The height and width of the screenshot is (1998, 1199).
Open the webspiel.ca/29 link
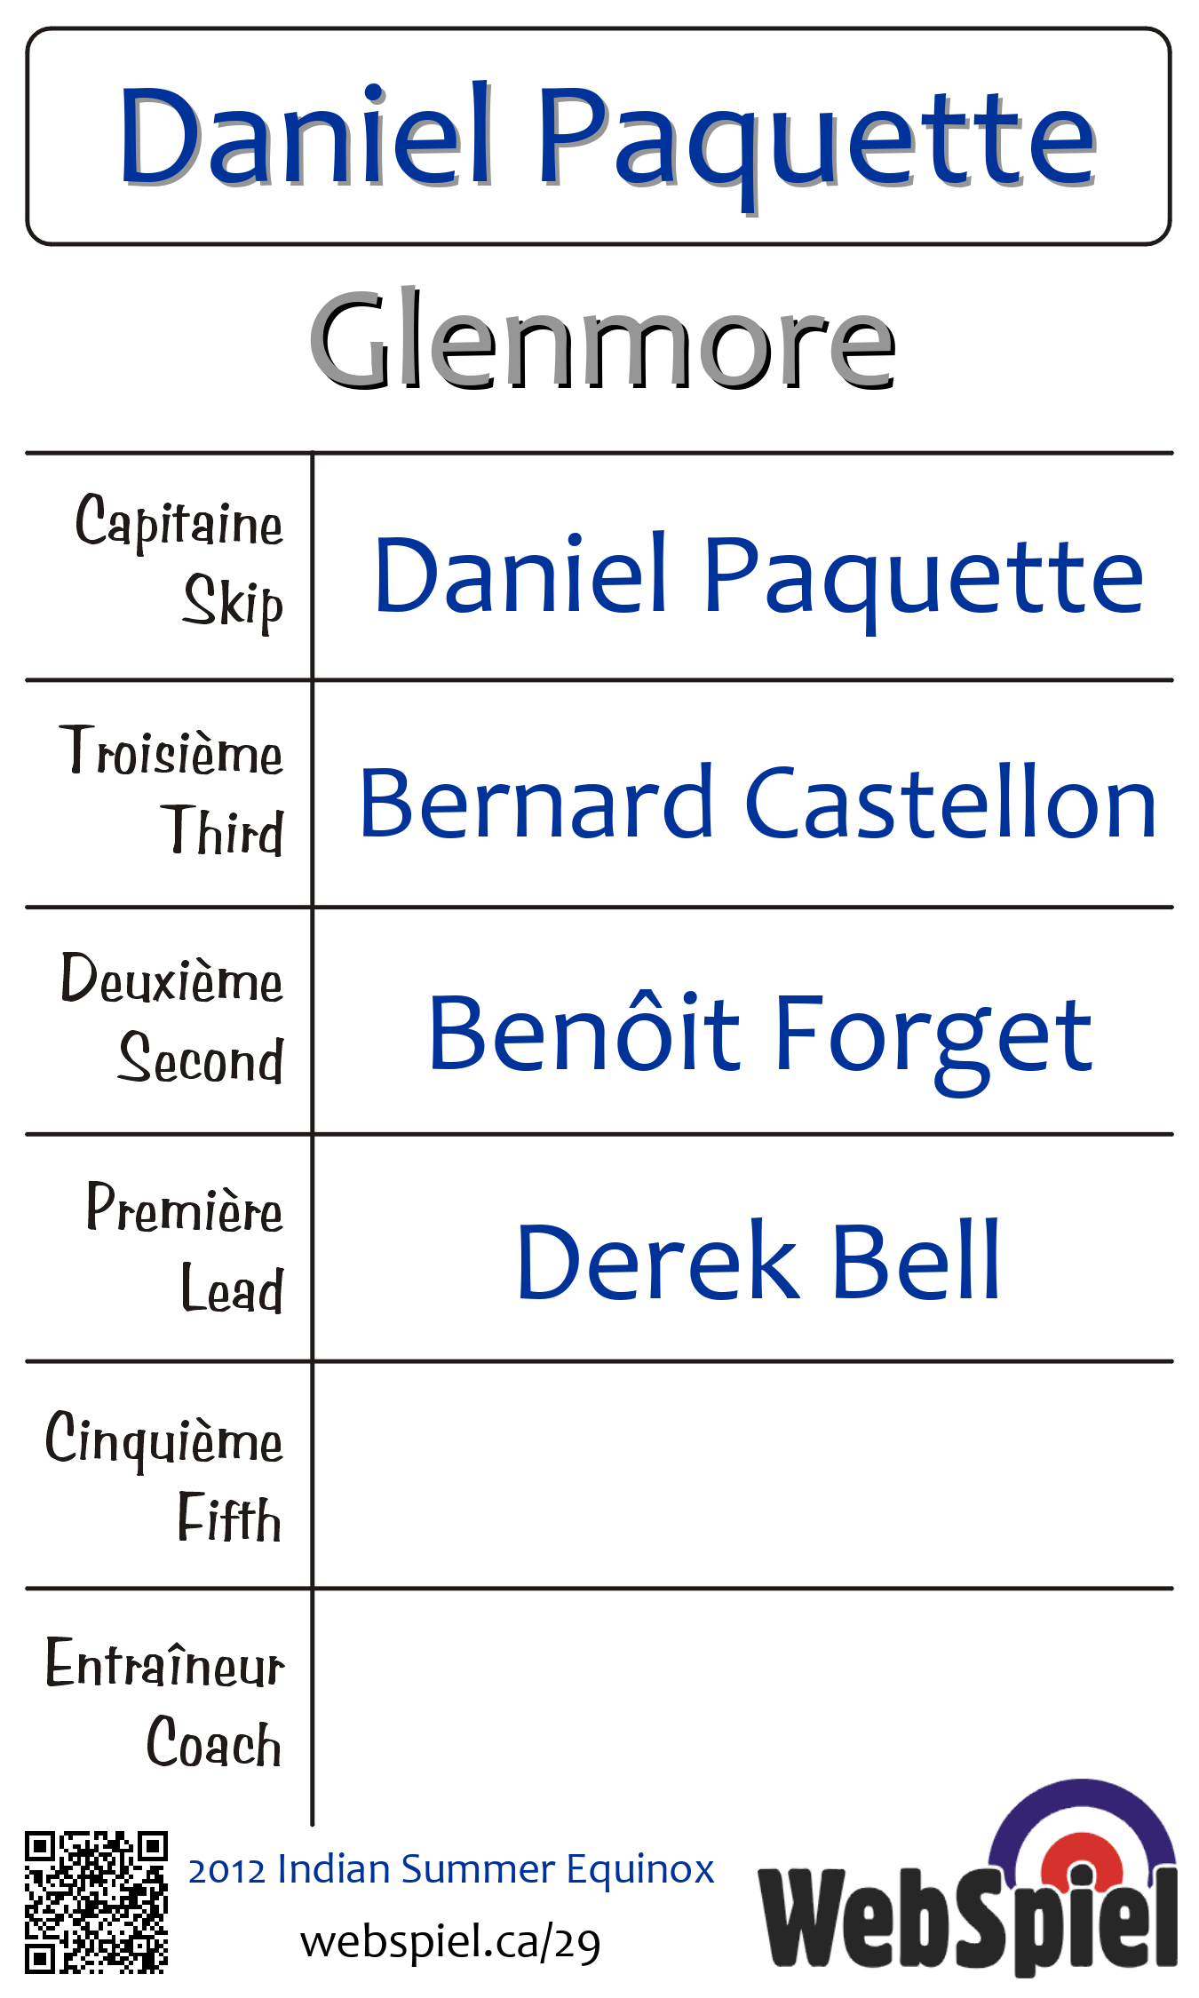pyautogui.click(x=451, y=1942)
